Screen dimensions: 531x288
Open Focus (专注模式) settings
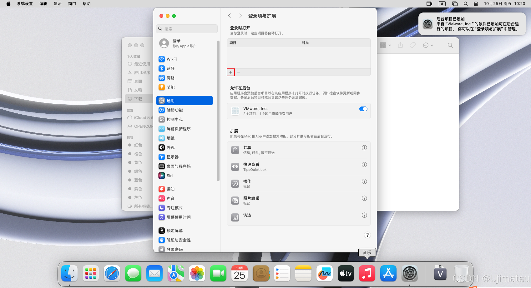[185, 208]
